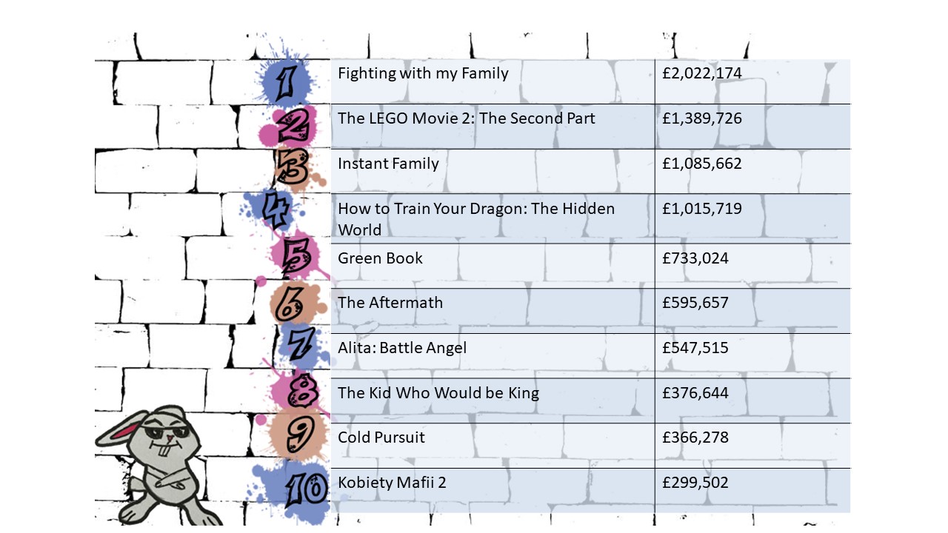Select the pink number 8 splat

[301, 390]
